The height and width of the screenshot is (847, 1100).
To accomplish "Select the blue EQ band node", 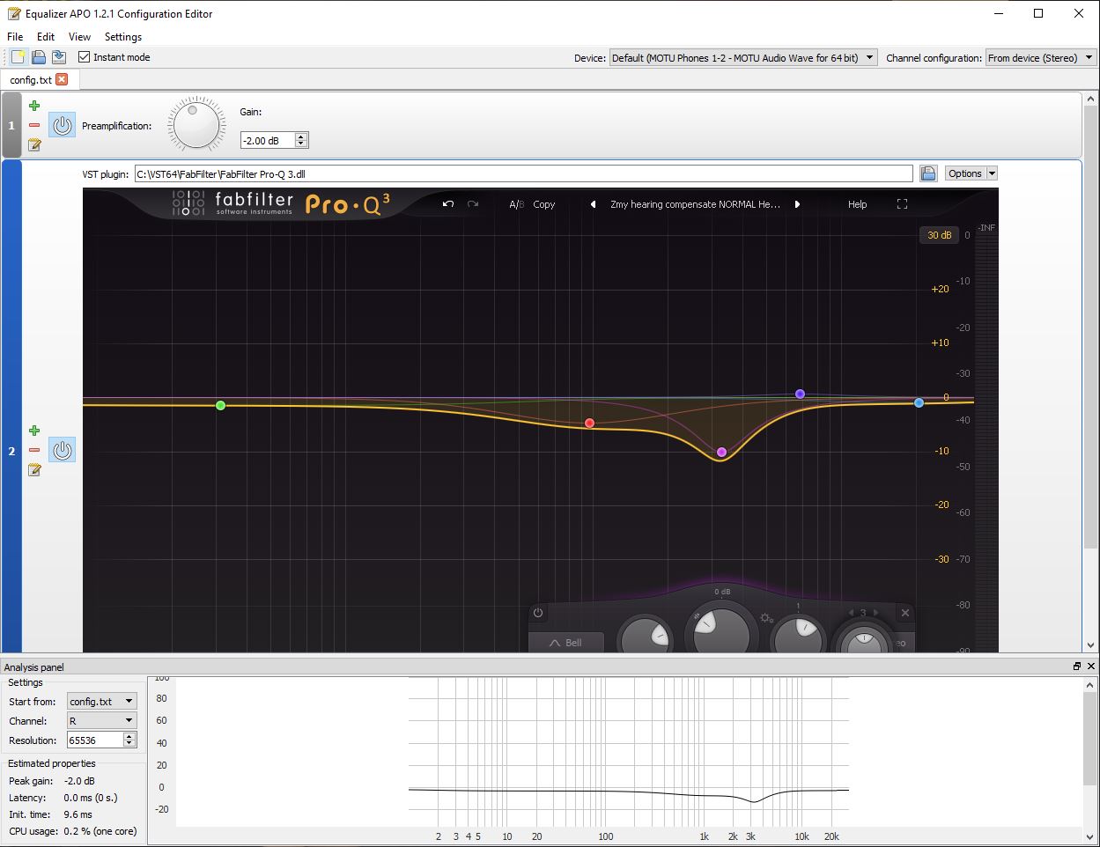I will click(x=919, y=402).
